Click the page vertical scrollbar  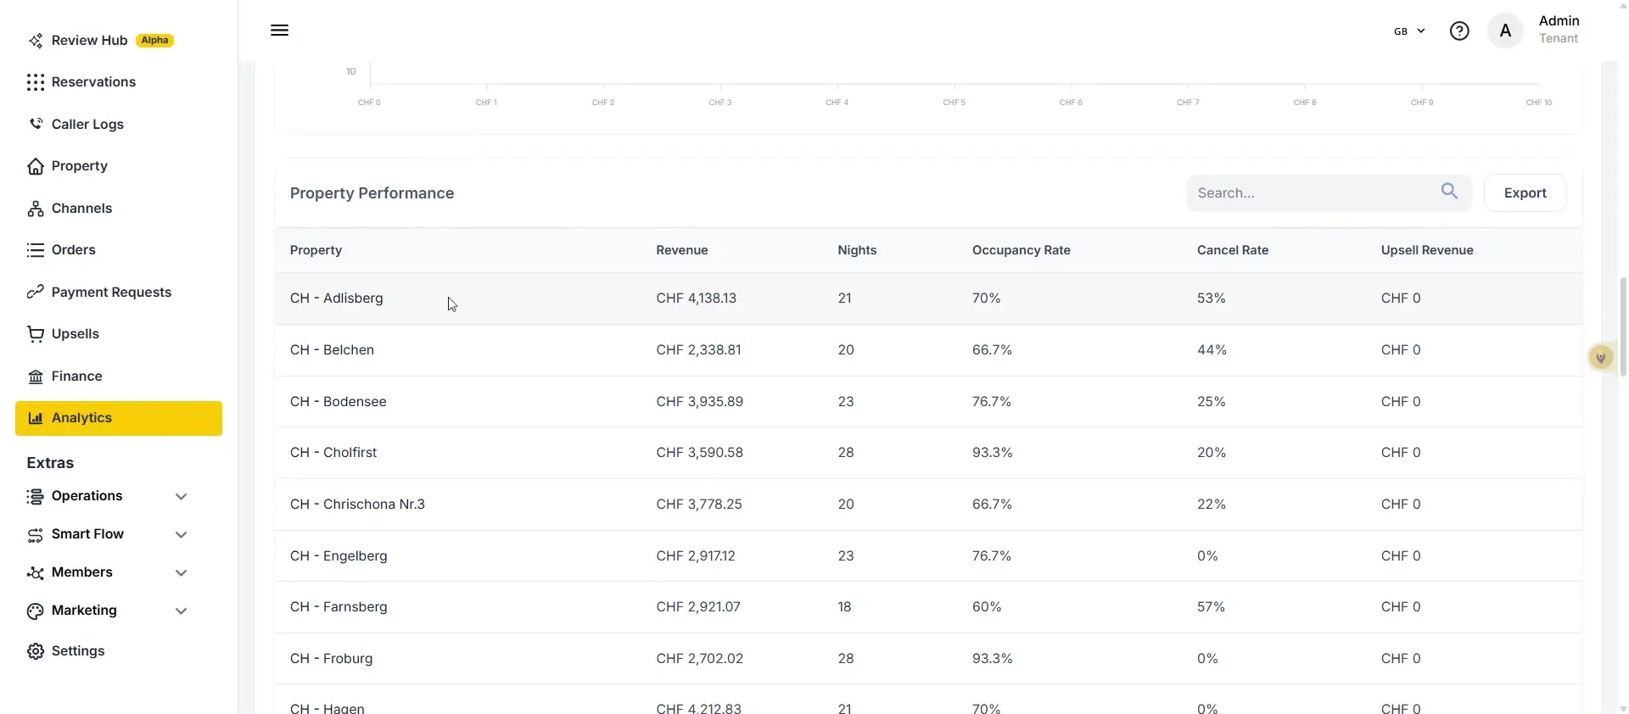point(1622,326)
